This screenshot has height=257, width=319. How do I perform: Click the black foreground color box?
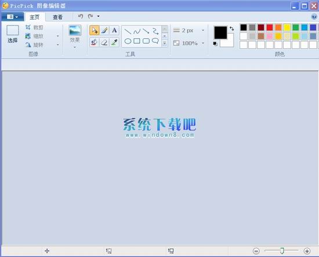220,33
